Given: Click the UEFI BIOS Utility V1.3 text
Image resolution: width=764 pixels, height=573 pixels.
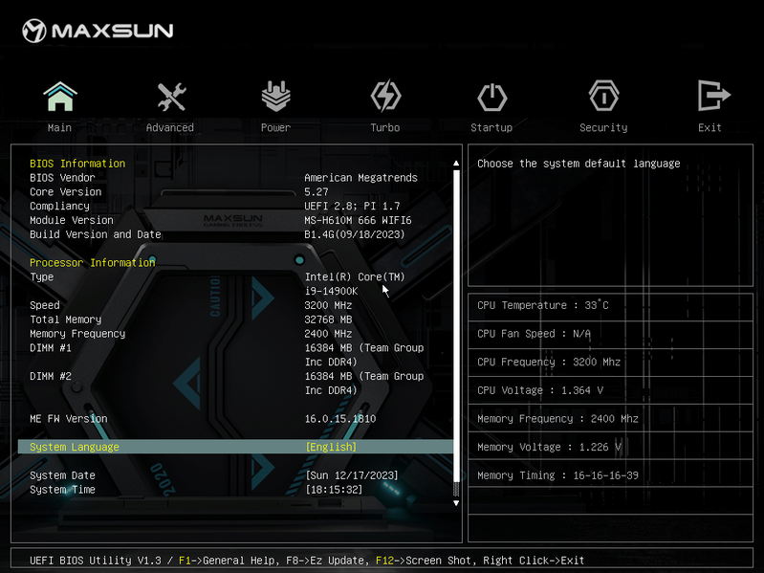Looking at the screenshot, I should (x=95, y=561).
